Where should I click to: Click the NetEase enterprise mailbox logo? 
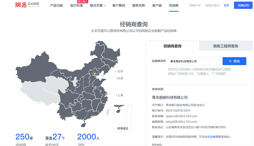pos(27,5)
